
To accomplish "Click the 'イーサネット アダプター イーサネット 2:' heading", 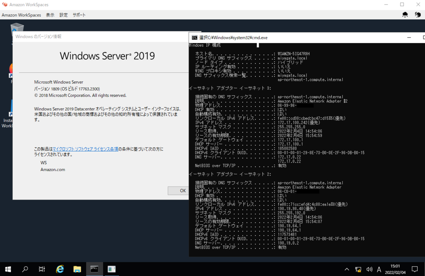I will click(x=230, y=174).
